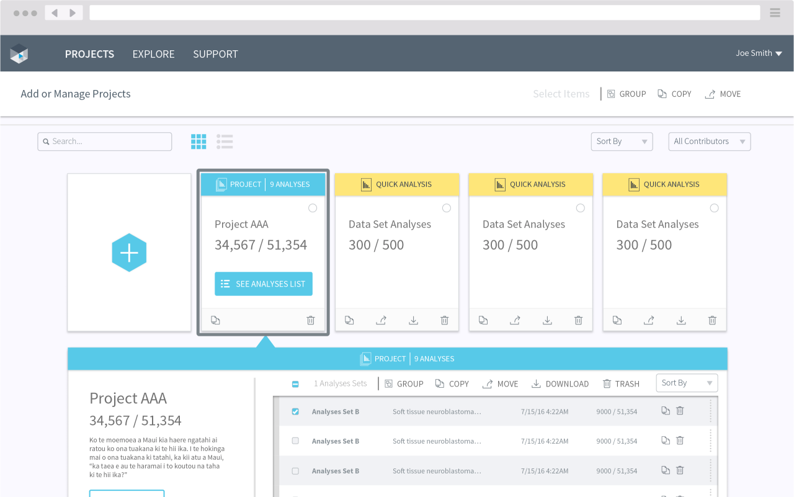794x497 pixels.
Task: Click into the Search input field
Action: pos(105,141)
